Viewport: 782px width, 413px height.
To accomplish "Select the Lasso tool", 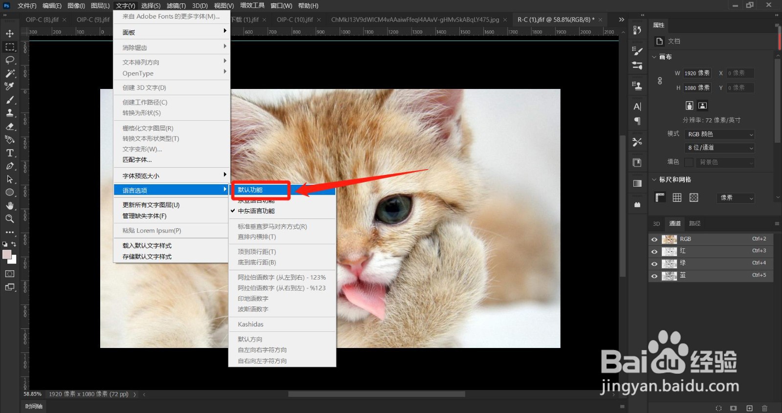I will pos(10,60).
